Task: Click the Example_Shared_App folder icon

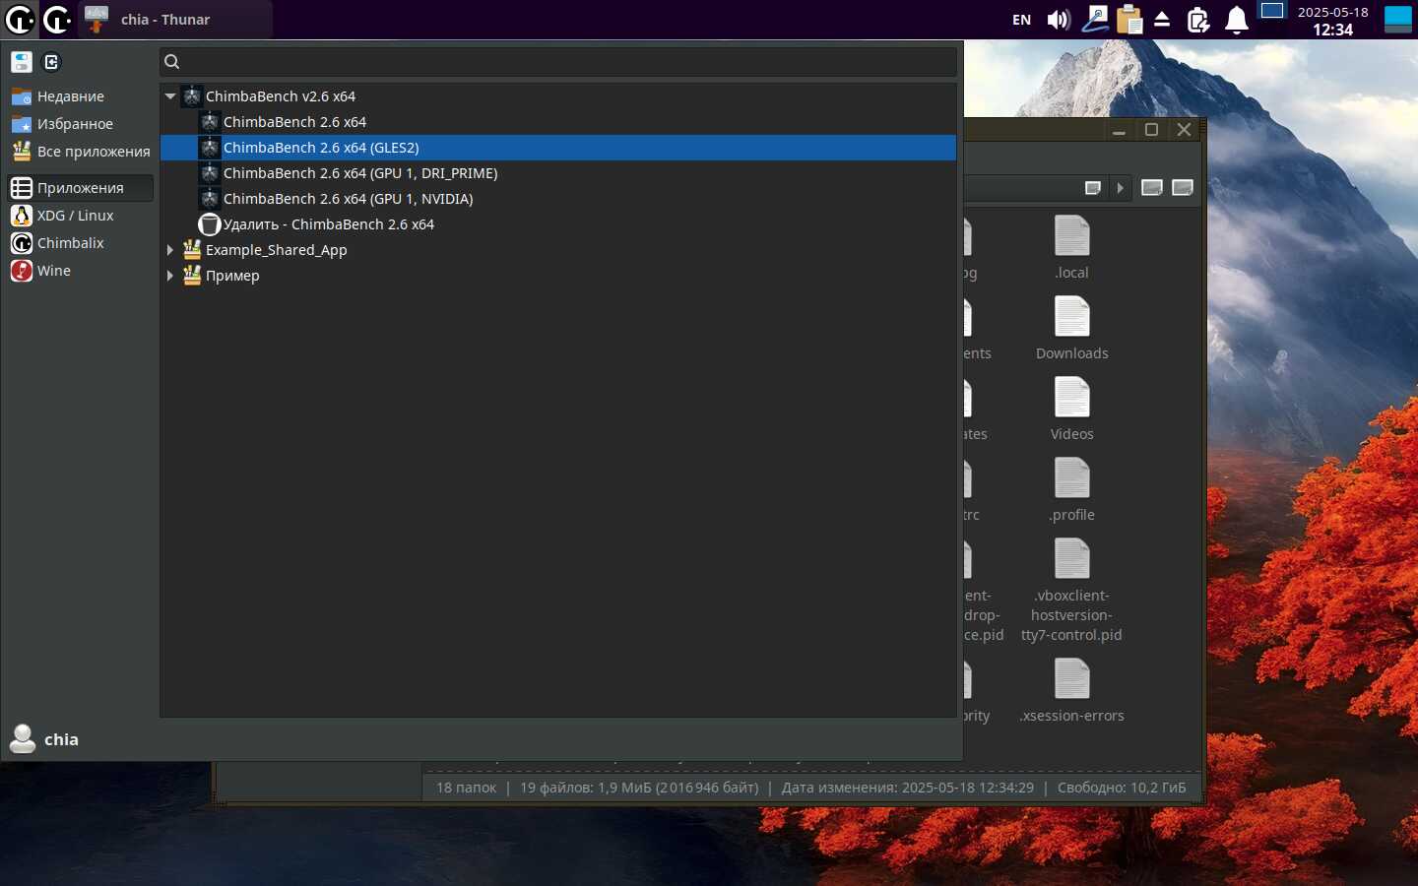Action: pos(192,250)
